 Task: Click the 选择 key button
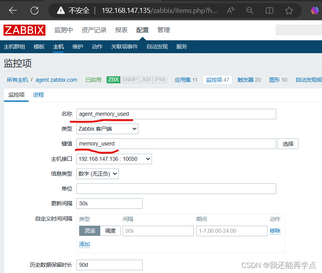pos(288,144)
